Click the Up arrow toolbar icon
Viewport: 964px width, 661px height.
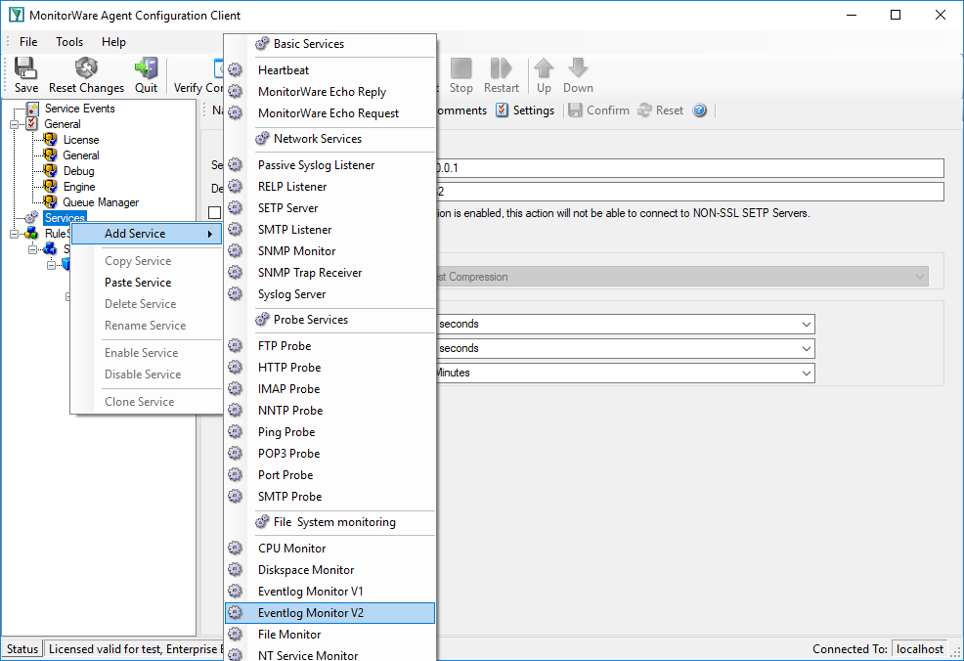tap(544, 68)
